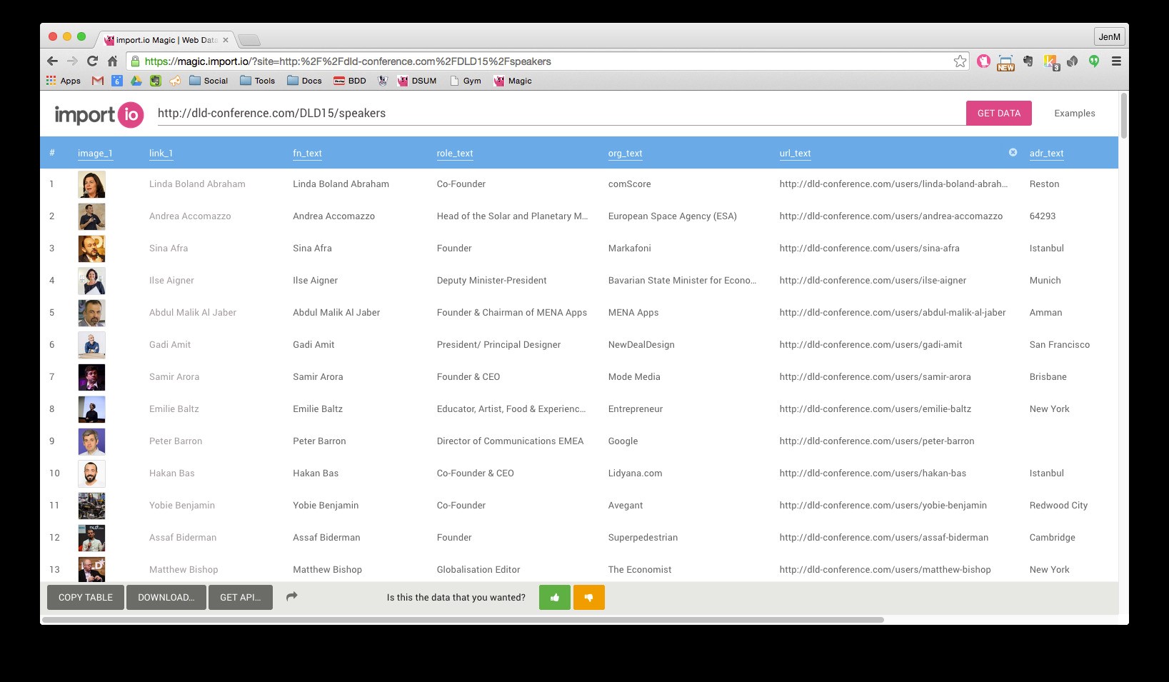Viewport: 1169px width, 682px height.
Task: Click the green thumbs up icon
Action: click(x=555, y=598)
